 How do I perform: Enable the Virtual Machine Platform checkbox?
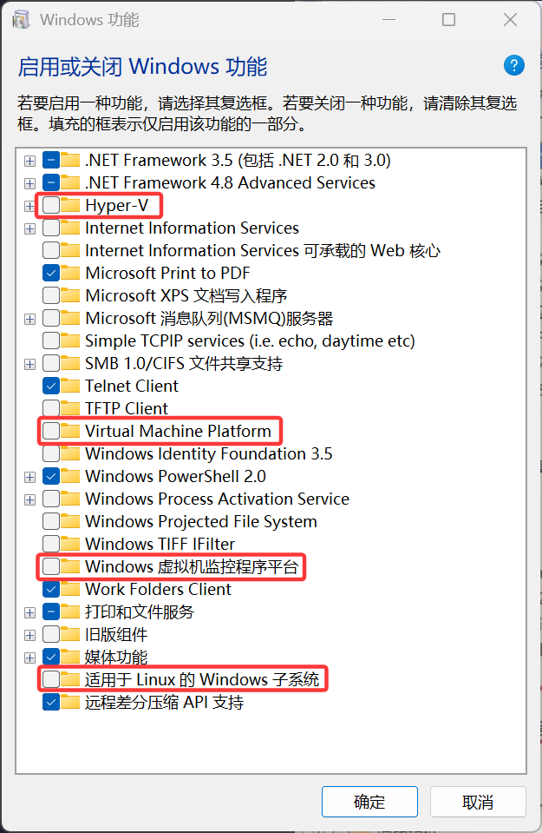pyautogui.click(x=51, y=432)
